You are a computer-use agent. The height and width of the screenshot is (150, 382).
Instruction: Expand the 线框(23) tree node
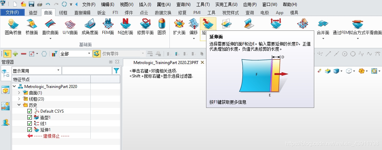click(x=19, y=99)
